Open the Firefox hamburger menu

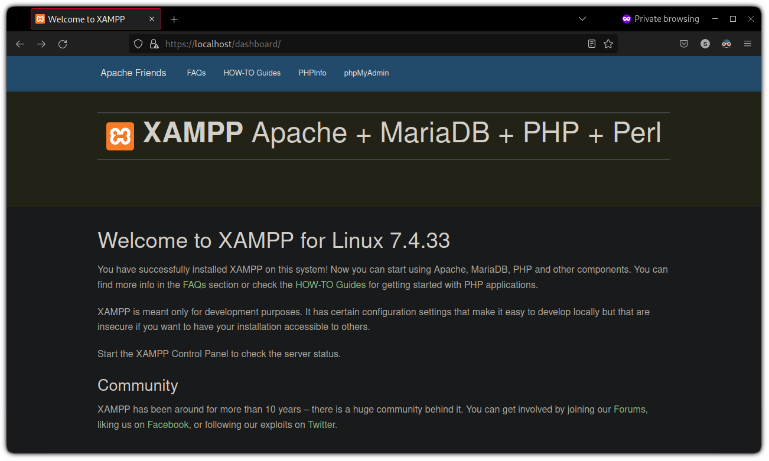(748, 44)
